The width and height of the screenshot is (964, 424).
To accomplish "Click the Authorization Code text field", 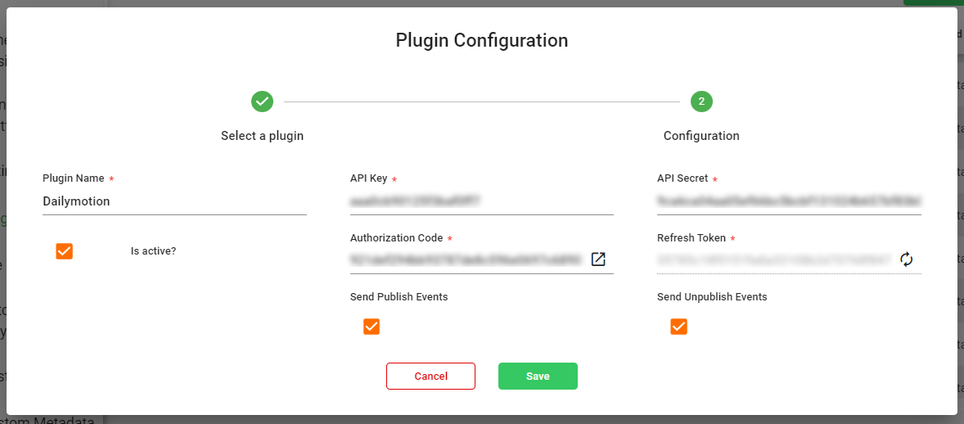I will click(x=466, y=259).
